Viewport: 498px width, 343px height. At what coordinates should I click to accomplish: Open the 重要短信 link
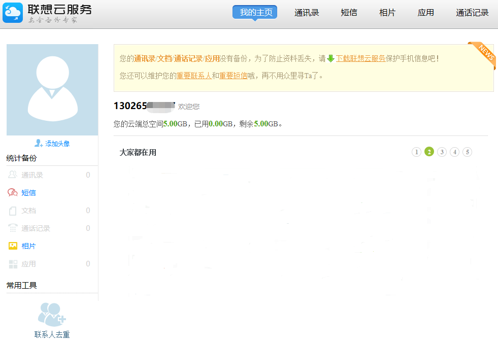coord(233,76)
